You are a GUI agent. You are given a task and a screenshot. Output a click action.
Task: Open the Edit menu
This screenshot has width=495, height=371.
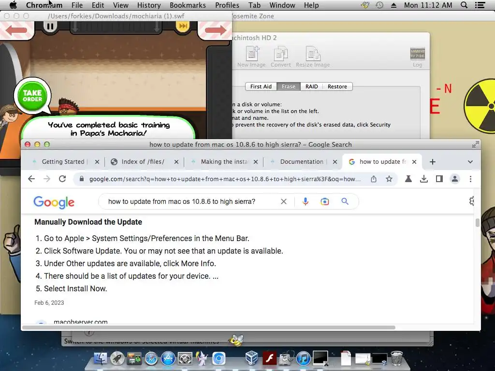(98, 5)
